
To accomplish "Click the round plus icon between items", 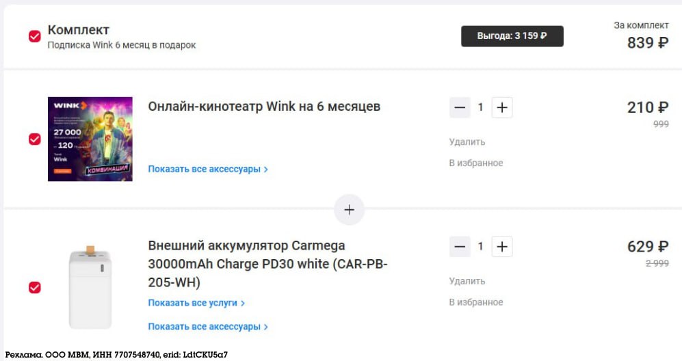I will click(x=350, y=210).
